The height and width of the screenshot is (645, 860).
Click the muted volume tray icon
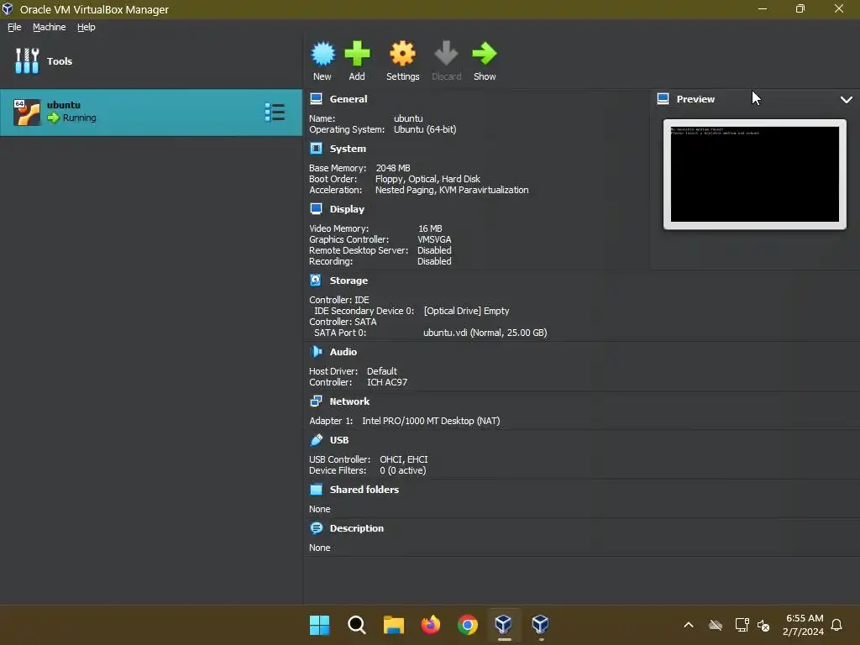[x=763, y=625]
